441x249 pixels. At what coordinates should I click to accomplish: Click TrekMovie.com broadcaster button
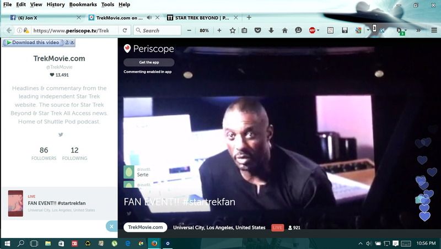[146, 227]
